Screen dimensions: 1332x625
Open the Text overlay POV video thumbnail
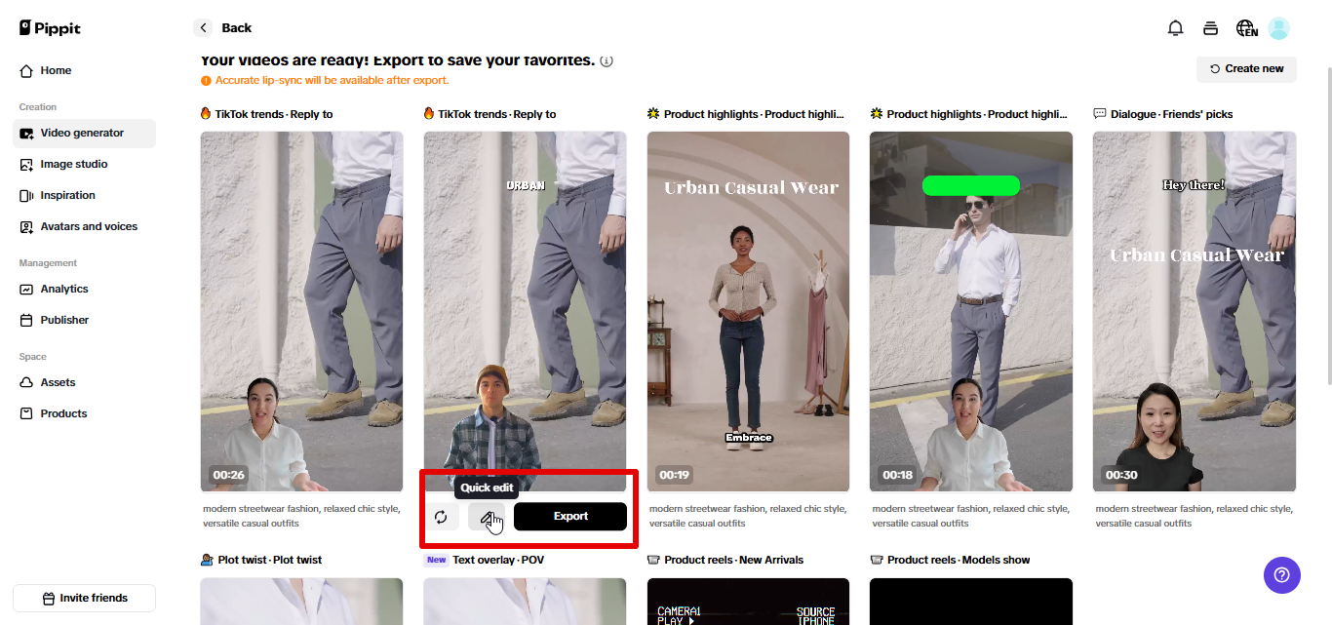point(525,602)
